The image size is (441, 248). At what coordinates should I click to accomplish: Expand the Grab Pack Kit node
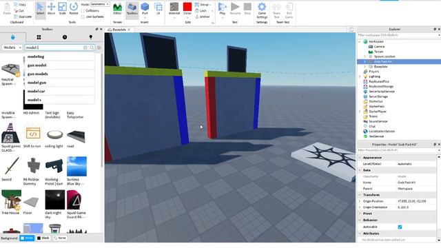coord(365,61)
